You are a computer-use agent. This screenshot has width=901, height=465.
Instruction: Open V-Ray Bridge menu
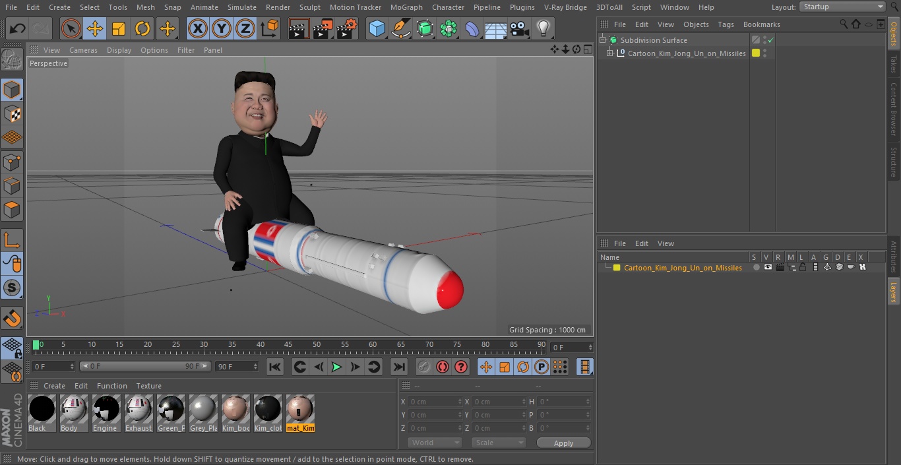pyautogui.click(x=565, y=7)
